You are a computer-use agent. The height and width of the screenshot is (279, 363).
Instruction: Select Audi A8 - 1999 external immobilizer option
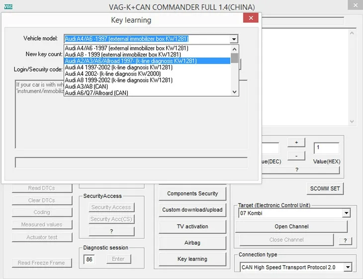(148, 55)
